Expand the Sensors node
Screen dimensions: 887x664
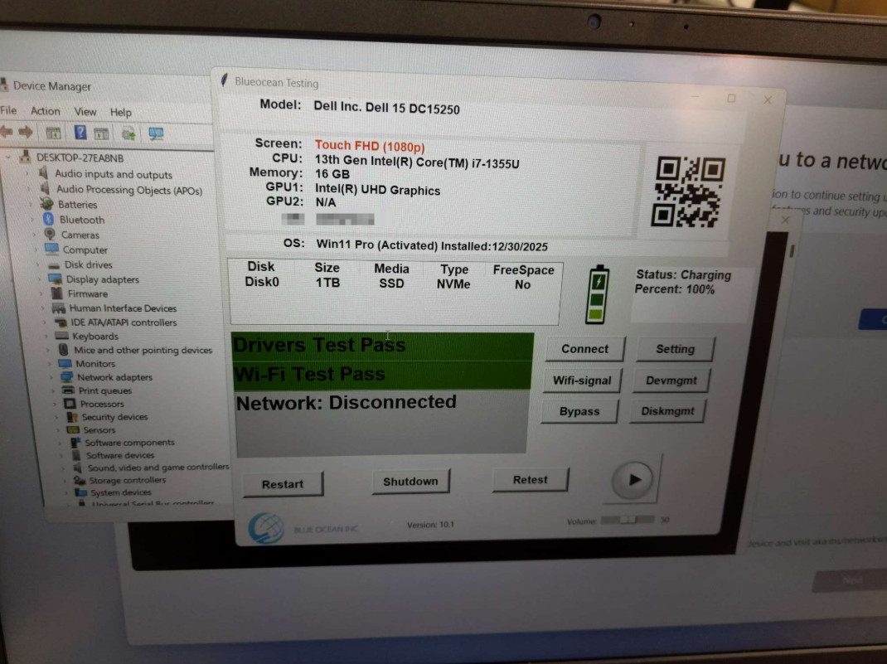(58, 430)
